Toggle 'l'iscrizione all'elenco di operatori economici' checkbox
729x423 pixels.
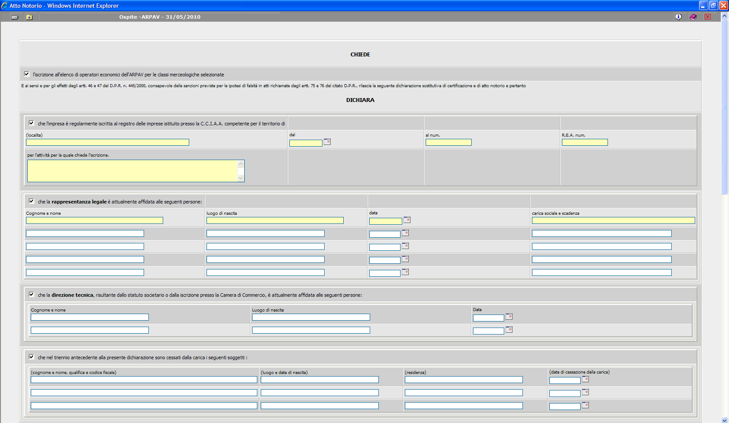pyautogui.click(x=26, y=74)
